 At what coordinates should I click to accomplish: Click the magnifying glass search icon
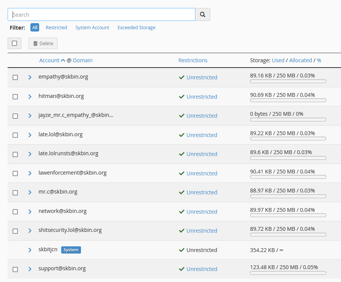tap(203, 14)
